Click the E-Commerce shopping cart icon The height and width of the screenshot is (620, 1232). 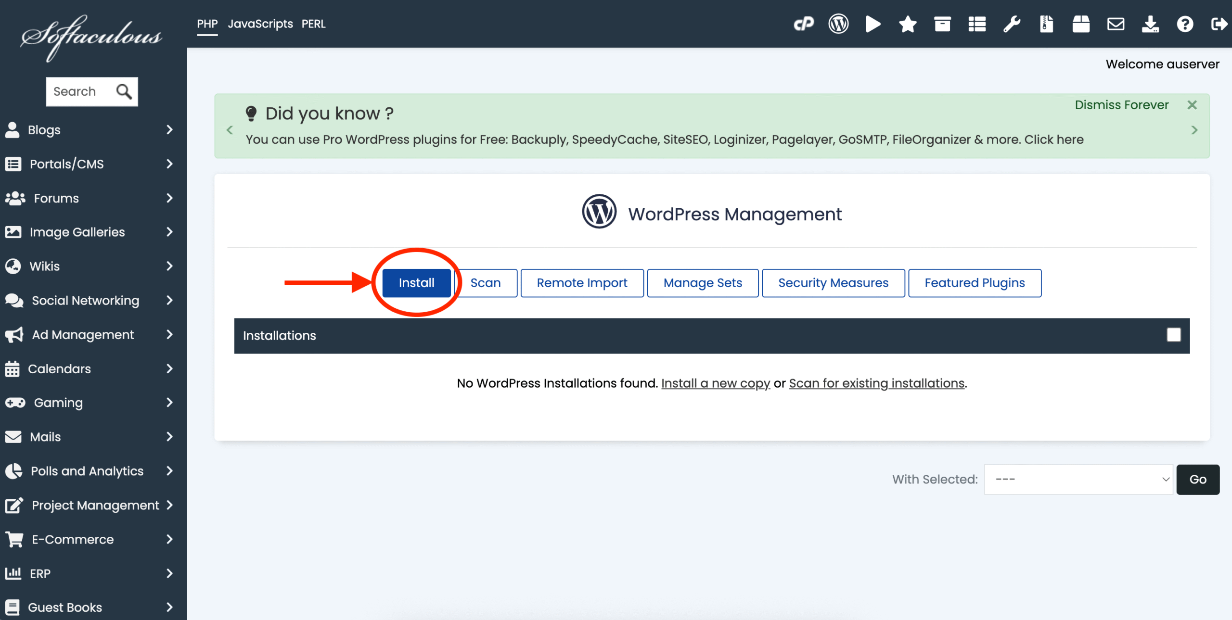tap(14, 539)
